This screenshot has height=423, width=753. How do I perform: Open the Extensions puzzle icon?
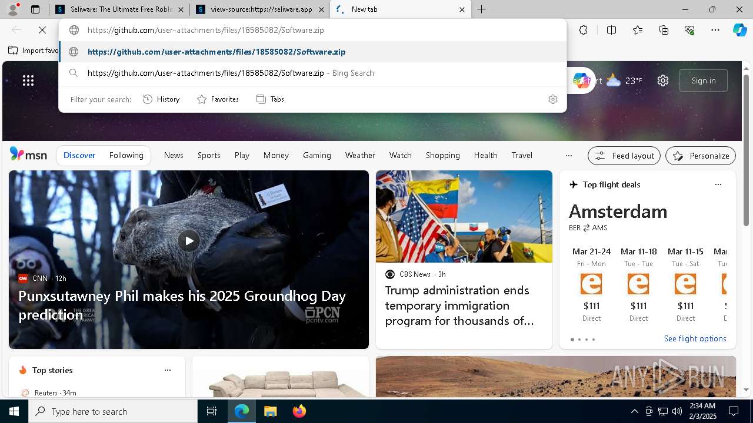pyautogui.click(x=583, y=30)
